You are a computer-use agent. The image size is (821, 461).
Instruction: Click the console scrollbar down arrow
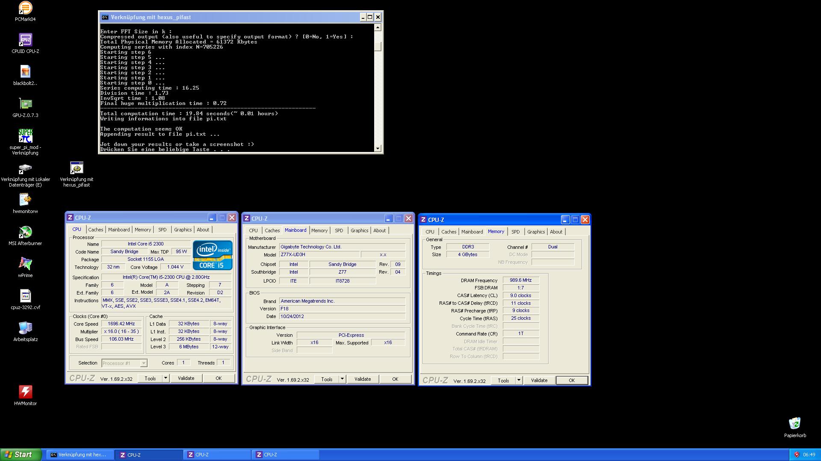(378, 149)
